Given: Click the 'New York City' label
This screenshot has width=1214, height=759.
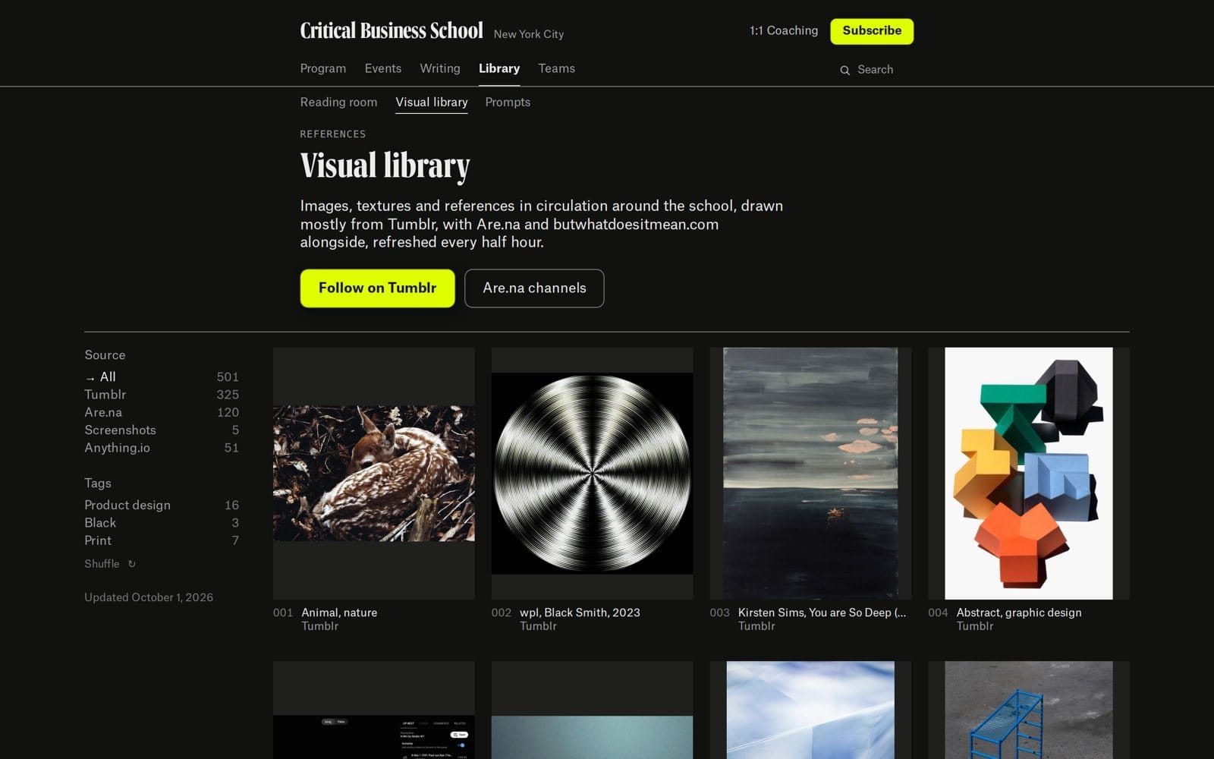Looking at the screenshot, I should pyautogui.click(x=529, y=34).
